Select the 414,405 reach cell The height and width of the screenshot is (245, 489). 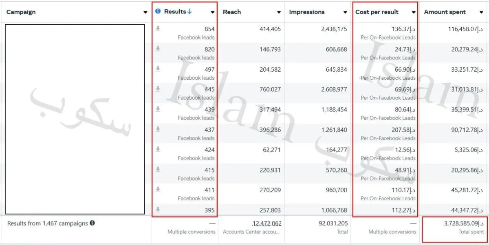(270, 29)
